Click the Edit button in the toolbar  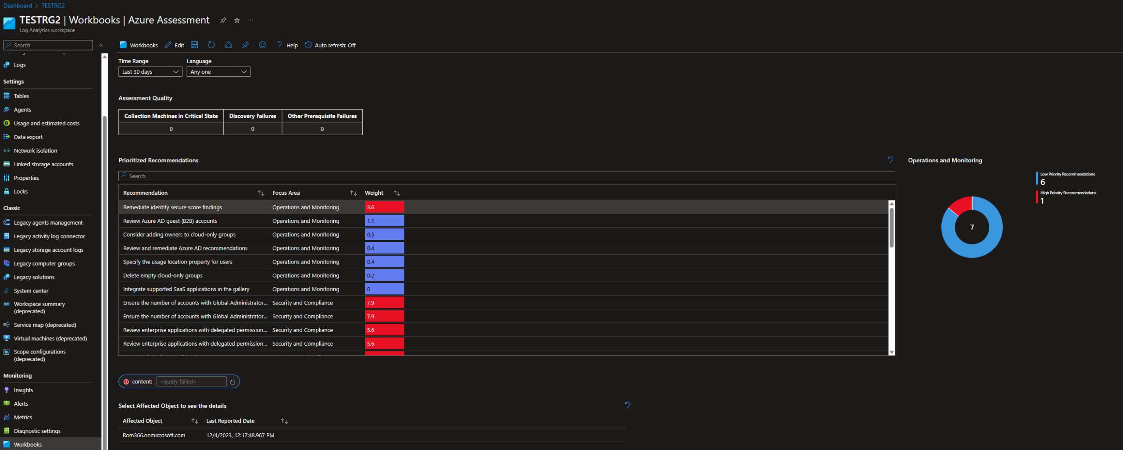pyautogui.click(x=174, y=45)
